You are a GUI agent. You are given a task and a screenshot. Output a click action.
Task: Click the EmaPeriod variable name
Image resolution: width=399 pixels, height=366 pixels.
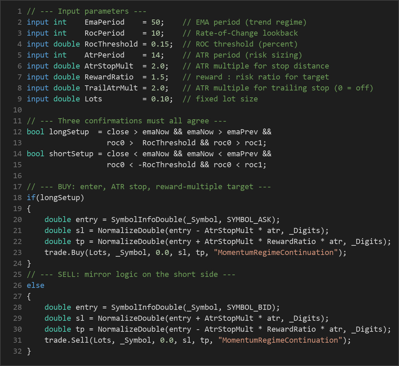pos(104,22)
